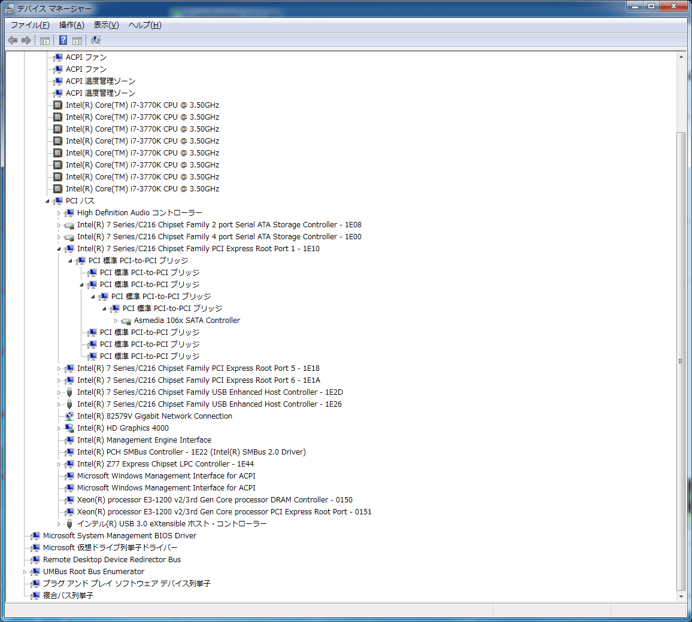Expand the High Definition Audio コントローラー node
This screenshot has width=692, height=622.
tap(59, 213)
